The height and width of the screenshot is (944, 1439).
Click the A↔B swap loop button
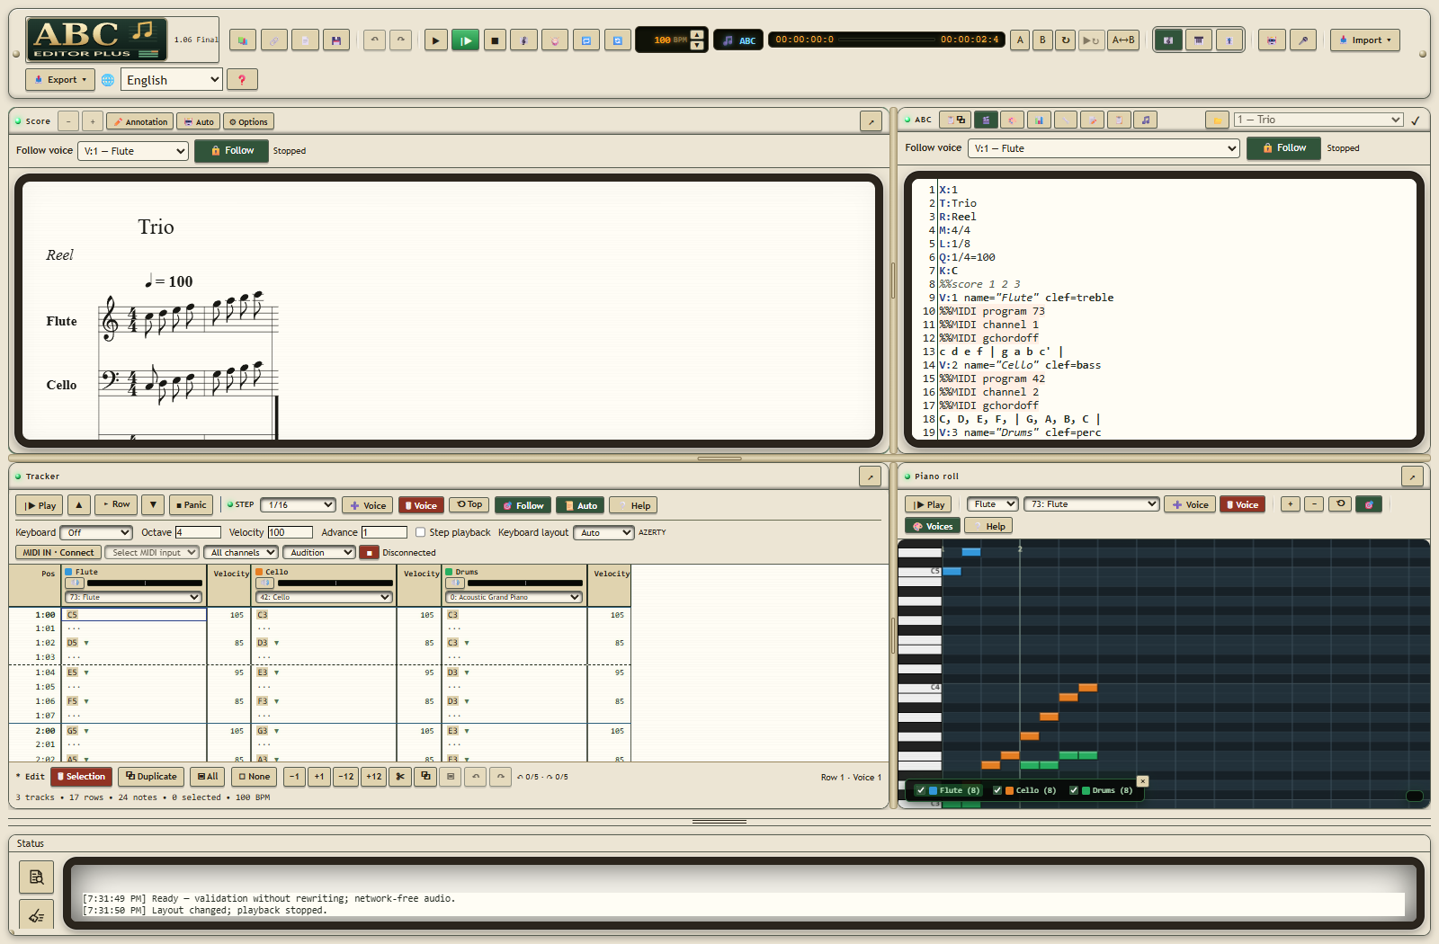(x=1123, y=40)
